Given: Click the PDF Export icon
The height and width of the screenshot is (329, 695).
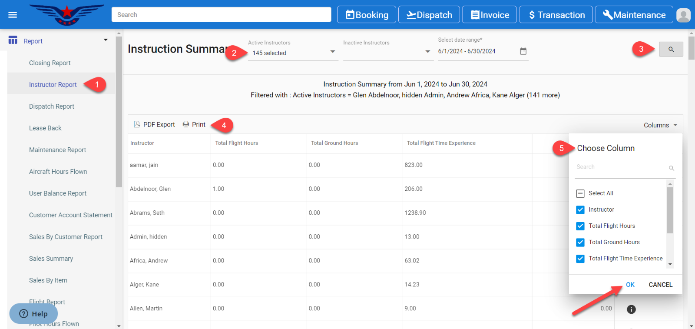Looking at the screenshot, I should point(137,124).
